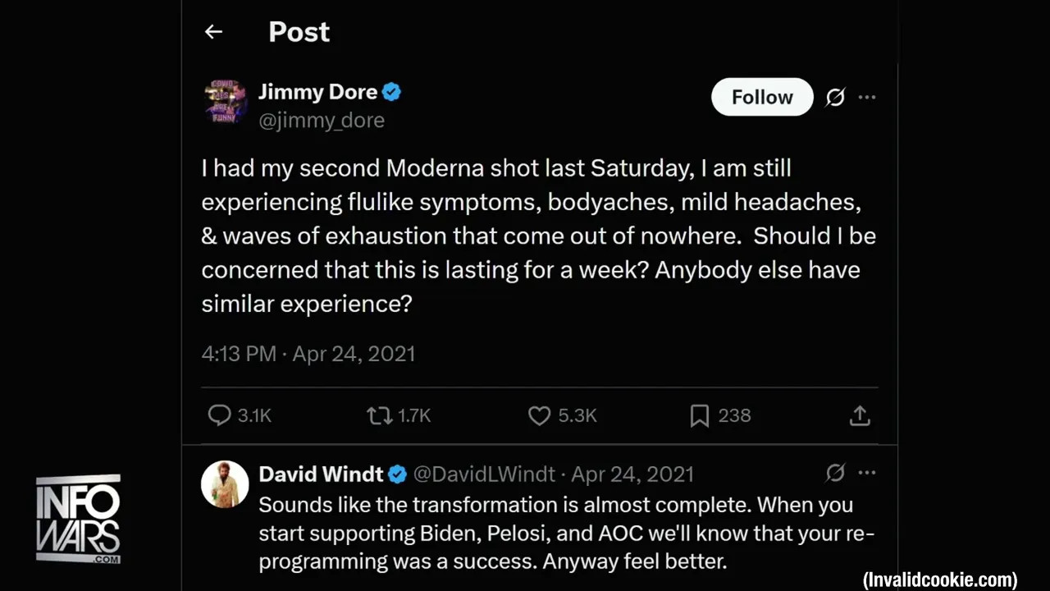The image size is (1050, 591).
Task: Open more options on David Windt's reply
Action: (867, 473)
